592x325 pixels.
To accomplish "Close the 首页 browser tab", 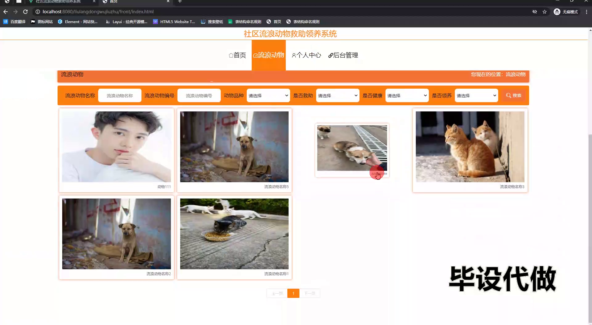I will pos(168,2).
